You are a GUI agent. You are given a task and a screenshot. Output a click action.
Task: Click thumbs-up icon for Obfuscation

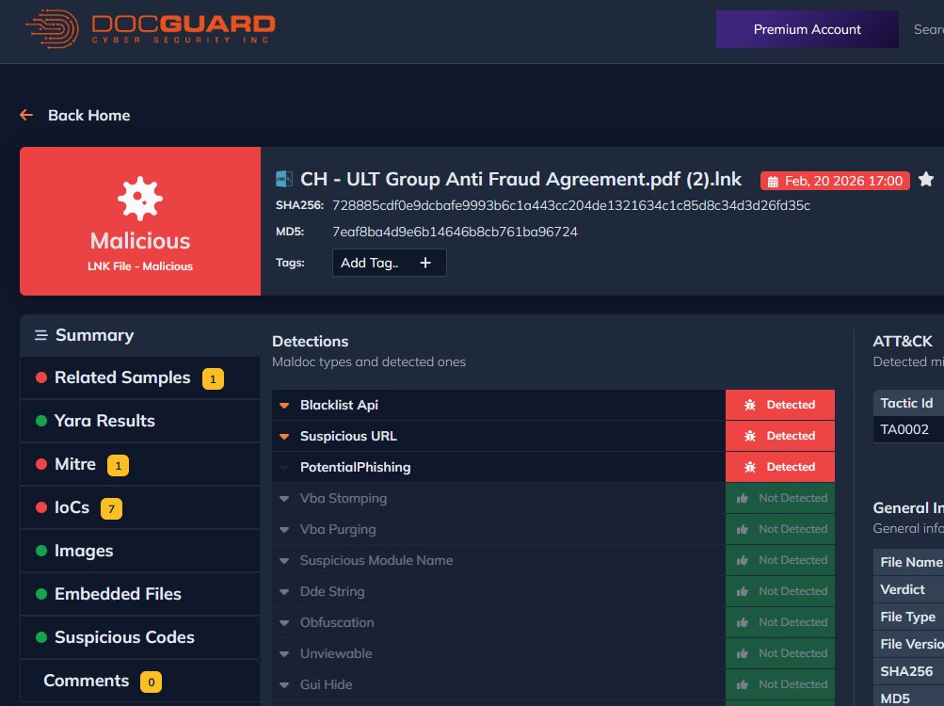(743, 622)
